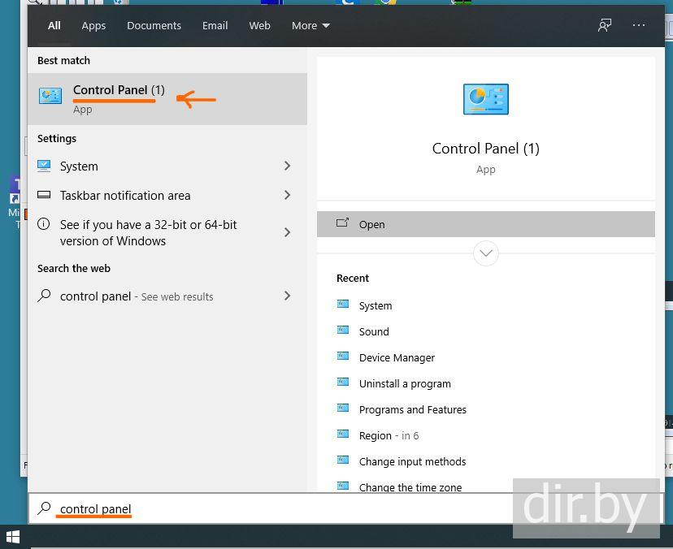Switch to the Apps search tab
The image size is (673, 549).
[x=93, y=26]
